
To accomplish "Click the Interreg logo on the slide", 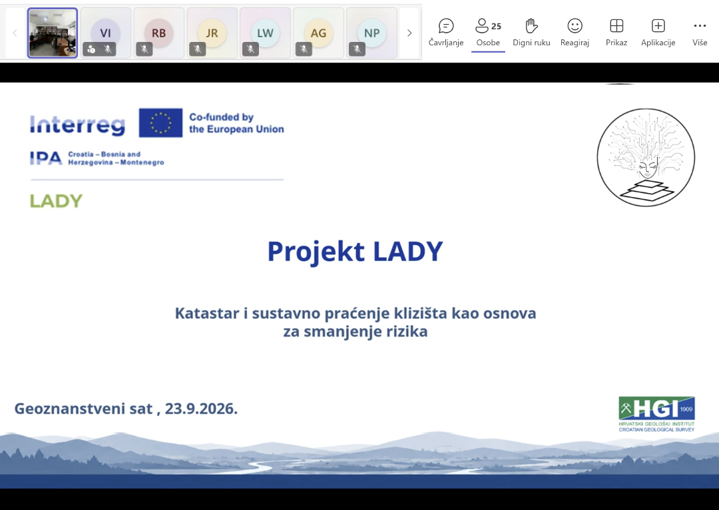I will 77,125.
